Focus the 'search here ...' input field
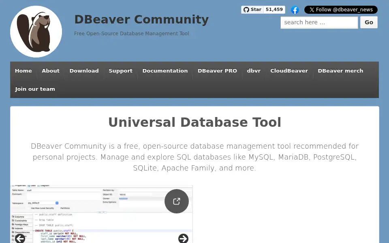The width and height of the screenshot is (389, 243). (319, 22)
